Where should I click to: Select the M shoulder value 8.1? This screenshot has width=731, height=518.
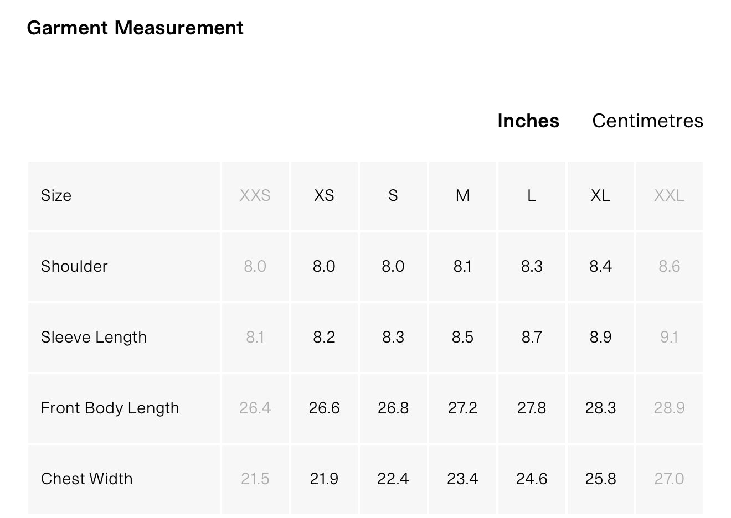pos(462,266)
